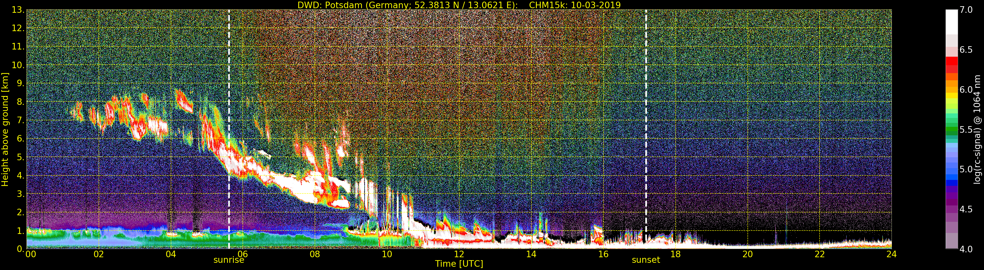Click the 'sunrise' label below the axis

[229, 260]
